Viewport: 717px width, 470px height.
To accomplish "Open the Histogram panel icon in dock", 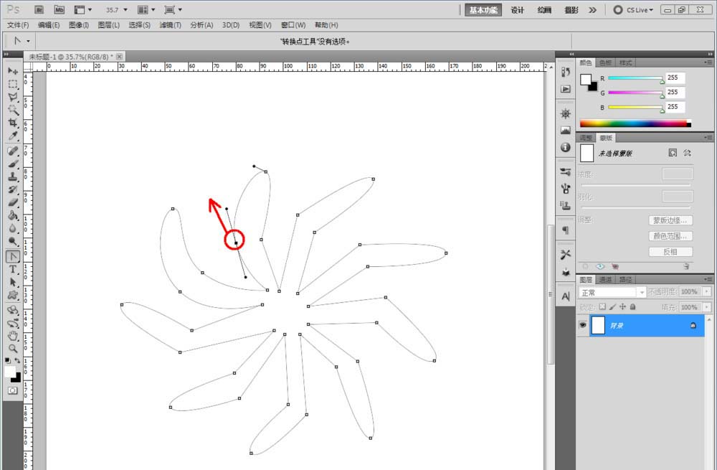I will point(566,131).
